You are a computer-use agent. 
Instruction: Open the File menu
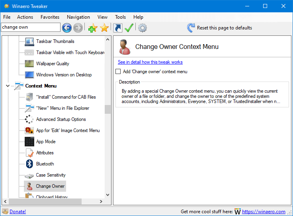coord(7,17)
